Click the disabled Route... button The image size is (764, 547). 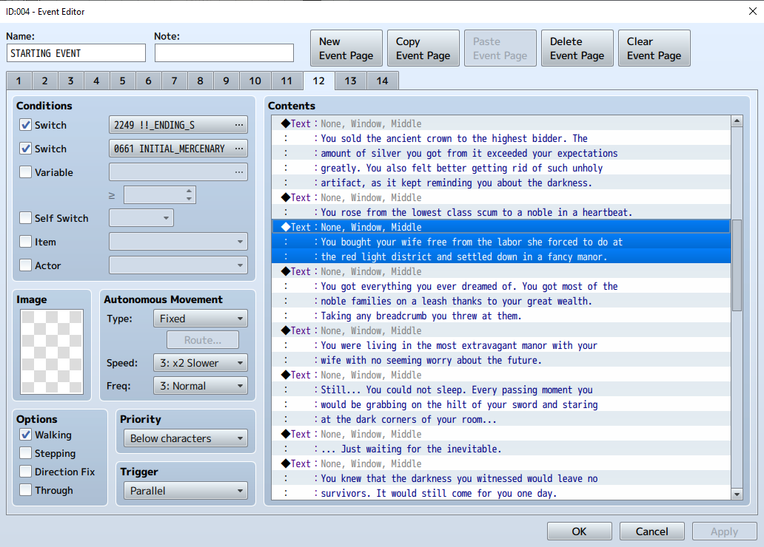click(x=203, y=340)
